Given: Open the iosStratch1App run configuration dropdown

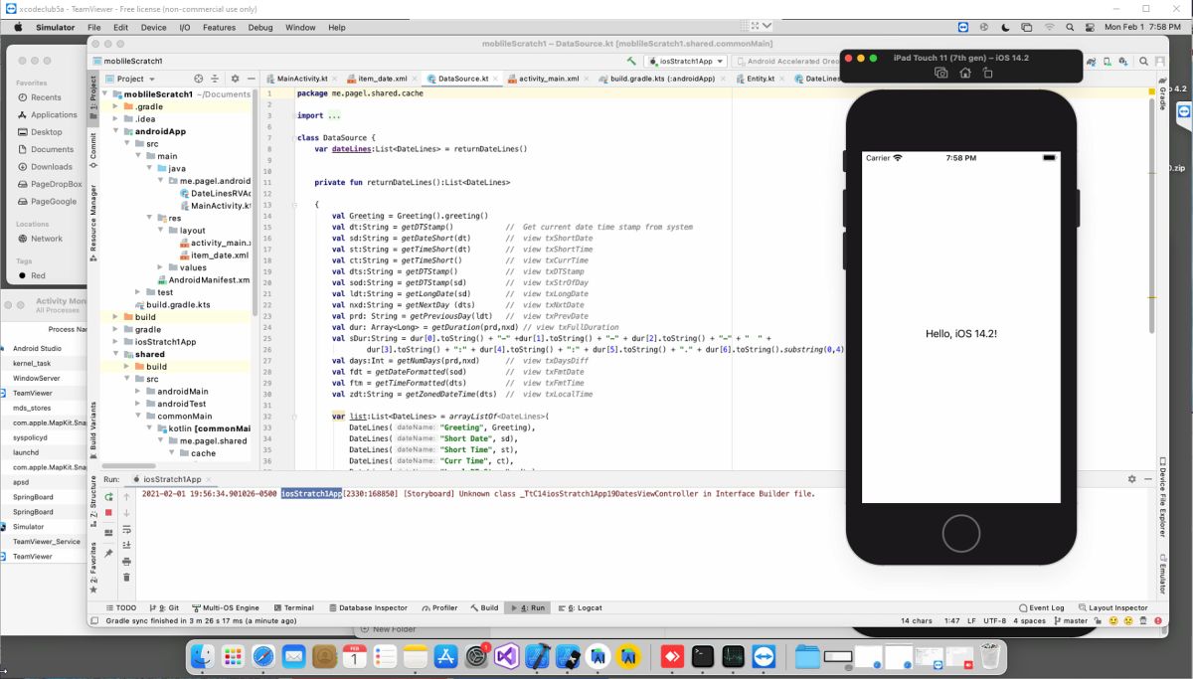Looking at the screenshot, I should point(684,62).
